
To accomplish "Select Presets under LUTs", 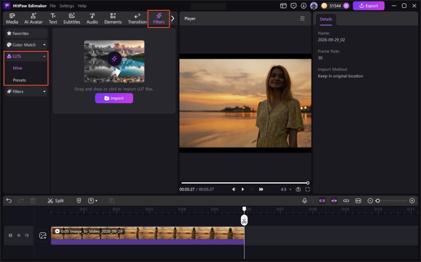I will tap(19, 80).
